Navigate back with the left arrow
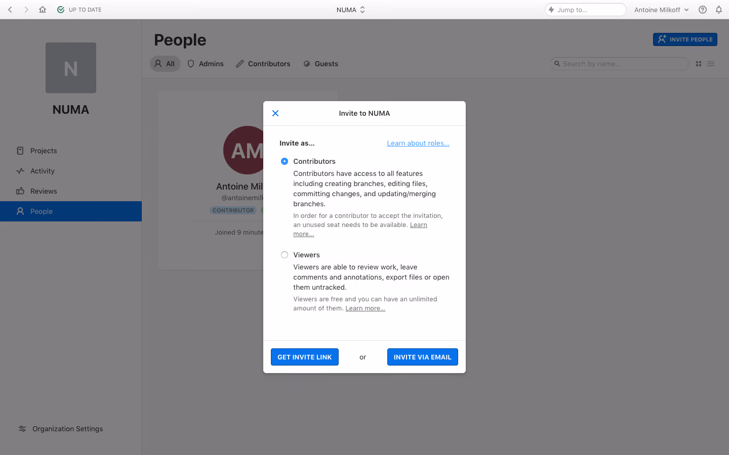 10,10
